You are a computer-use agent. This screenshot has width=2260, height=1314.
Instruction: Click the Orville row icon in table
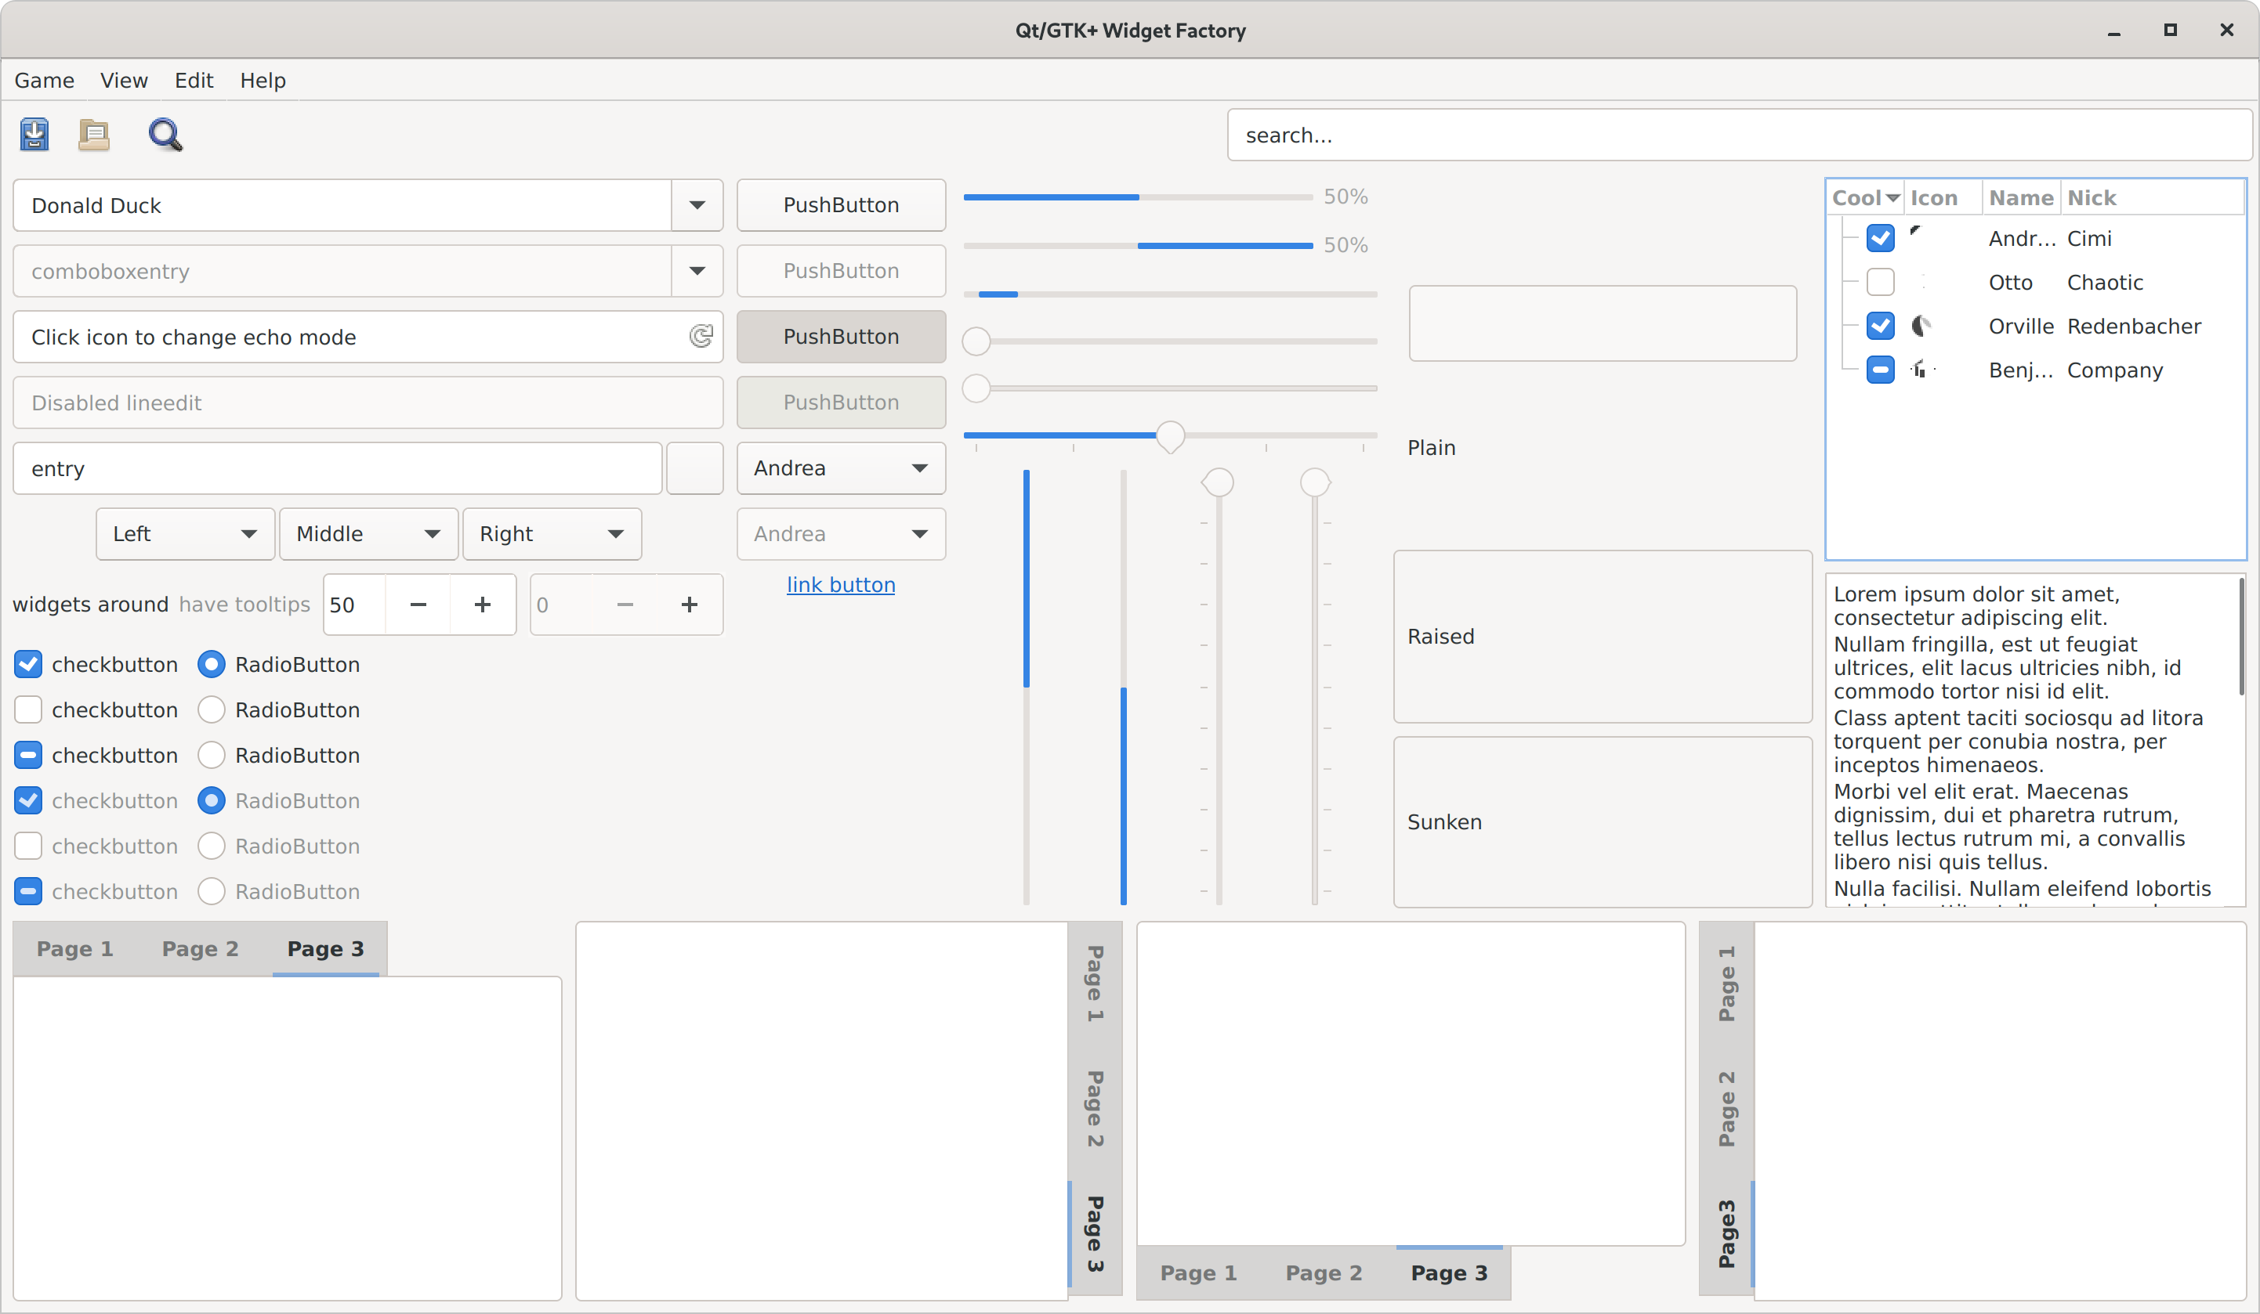pyautogui.click(x=1920, y=325)
